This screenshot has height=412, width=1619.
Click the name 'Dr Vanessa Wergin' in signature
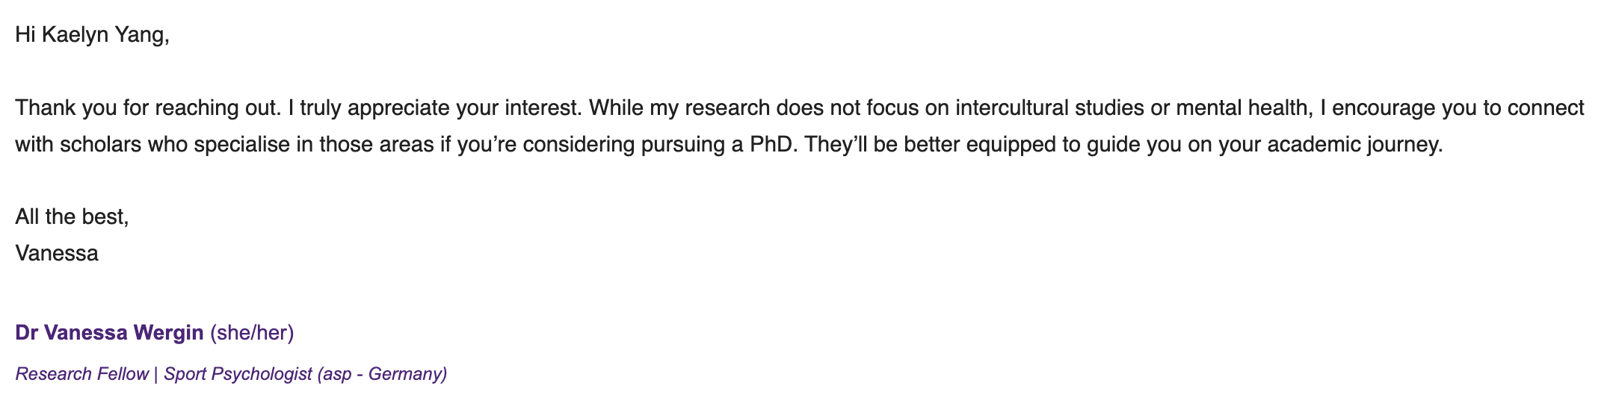[109, 333]
